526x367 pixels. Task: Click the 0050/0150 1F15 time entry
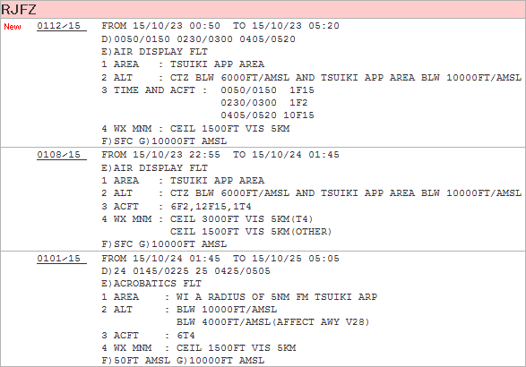coord(267,90)
